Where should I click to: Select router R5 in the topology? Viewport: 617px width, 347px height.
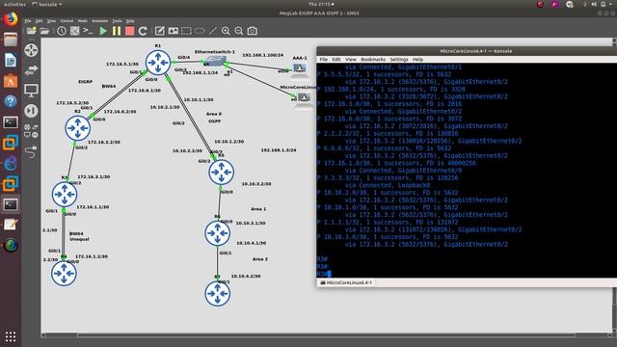pos(222,172)
